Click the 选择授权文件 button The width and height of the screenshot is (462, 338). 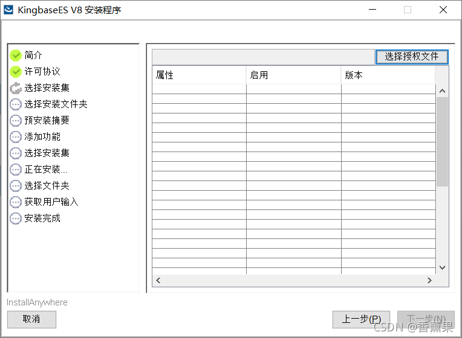[412, 57]
